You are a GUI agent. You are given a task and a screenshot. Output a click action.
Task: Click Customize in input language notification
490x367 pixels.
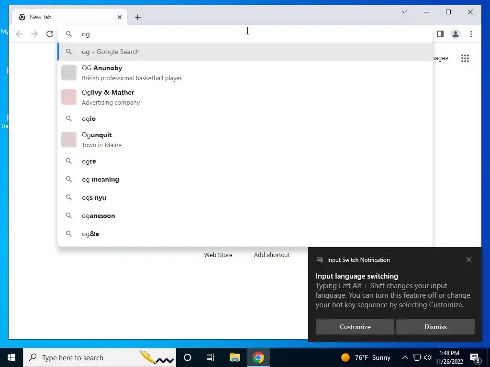[355, 327]
